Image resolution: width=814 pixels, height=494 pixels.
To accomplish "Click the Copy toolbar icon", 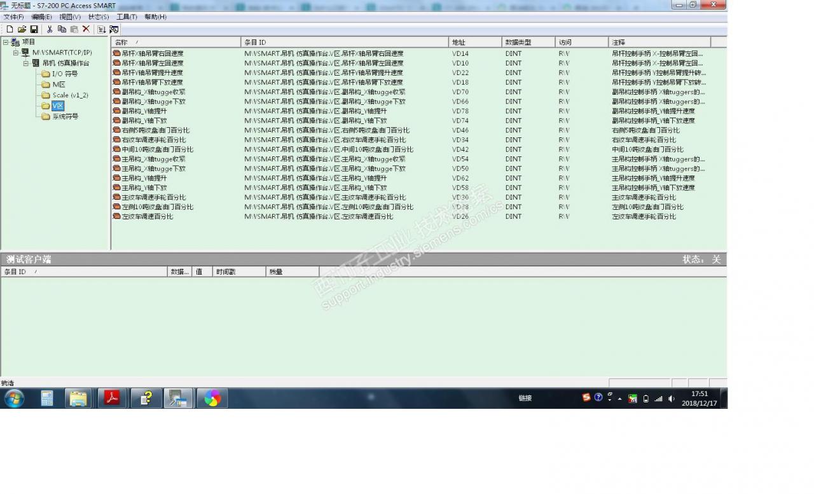I will (62, 29).
